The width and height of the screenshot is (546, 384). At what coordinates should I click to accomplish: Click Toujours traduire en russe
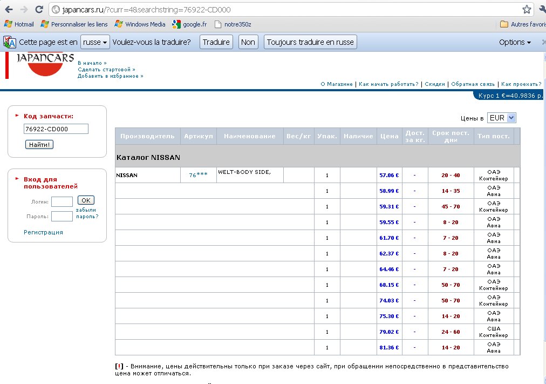[x=310, y=42]
